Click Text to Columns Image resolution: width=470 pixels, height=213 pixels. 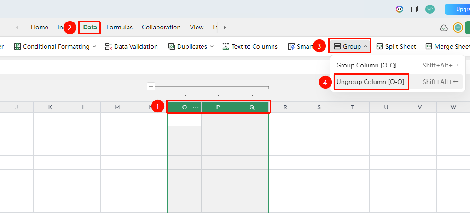tap(250, 47)
